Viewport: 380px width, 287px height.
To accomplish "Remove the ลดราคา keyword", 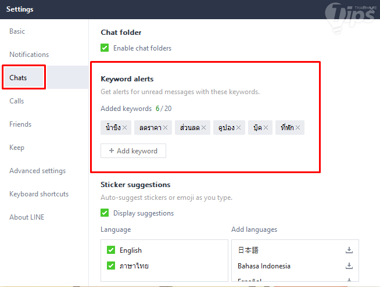I will pos(165,127).
